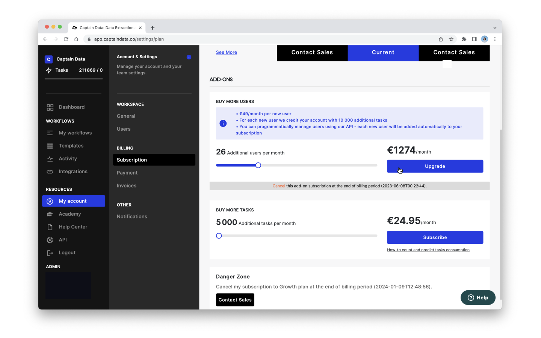Click the Account & Settings info icon
This screenshot has height=338, width=541.
(x=189, y=57)
